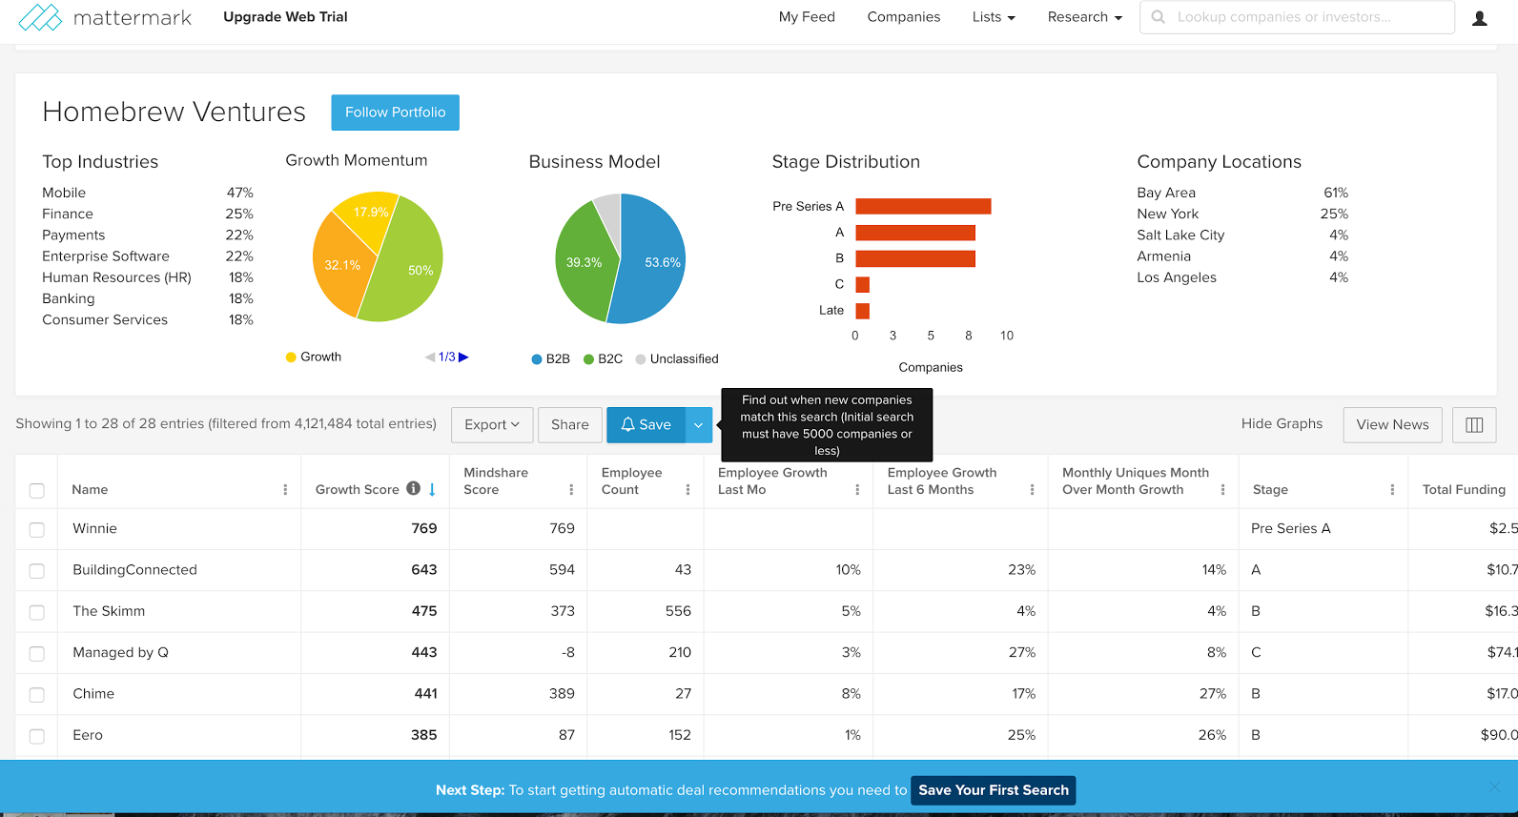Open the Save options dropdown arrow
Screen dimensions: 1518x817
(x=699, y=425)
